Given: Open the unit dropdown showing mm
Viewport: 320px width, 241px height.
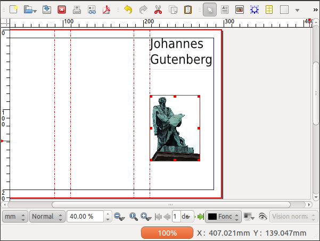Looking at the screenshot, I should (x=14, y=217).
